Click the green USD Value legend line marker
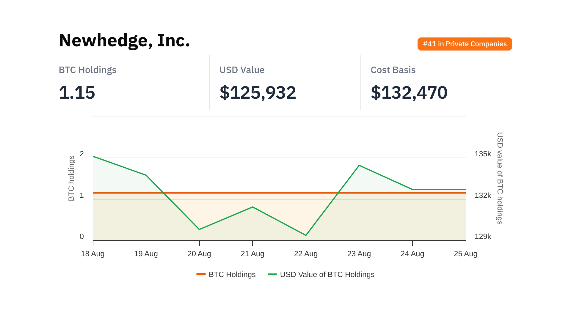571x321 pixels. click(272, 274)
